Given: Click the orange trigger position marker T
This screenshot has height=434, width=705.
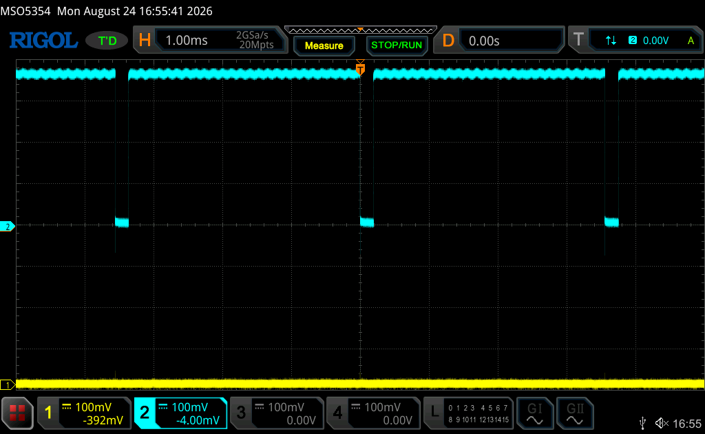Looking at the screenshot, I should (360, 68).
